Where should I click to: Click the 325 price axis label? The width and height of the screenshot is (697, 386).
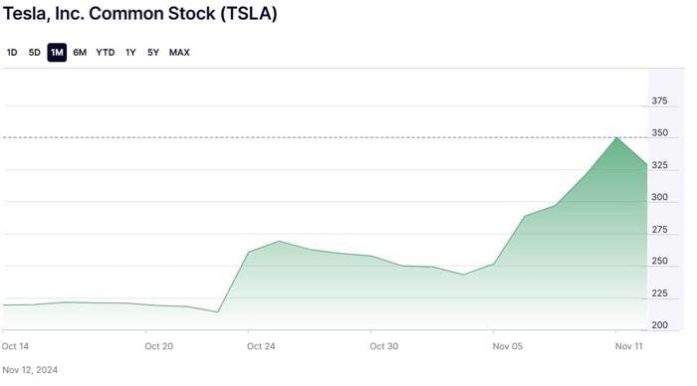click(x=659, y=165)
